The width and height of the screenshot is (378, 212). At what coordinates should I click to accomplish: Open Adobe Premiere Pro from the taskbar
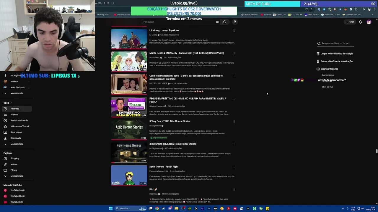pos(202,208)
